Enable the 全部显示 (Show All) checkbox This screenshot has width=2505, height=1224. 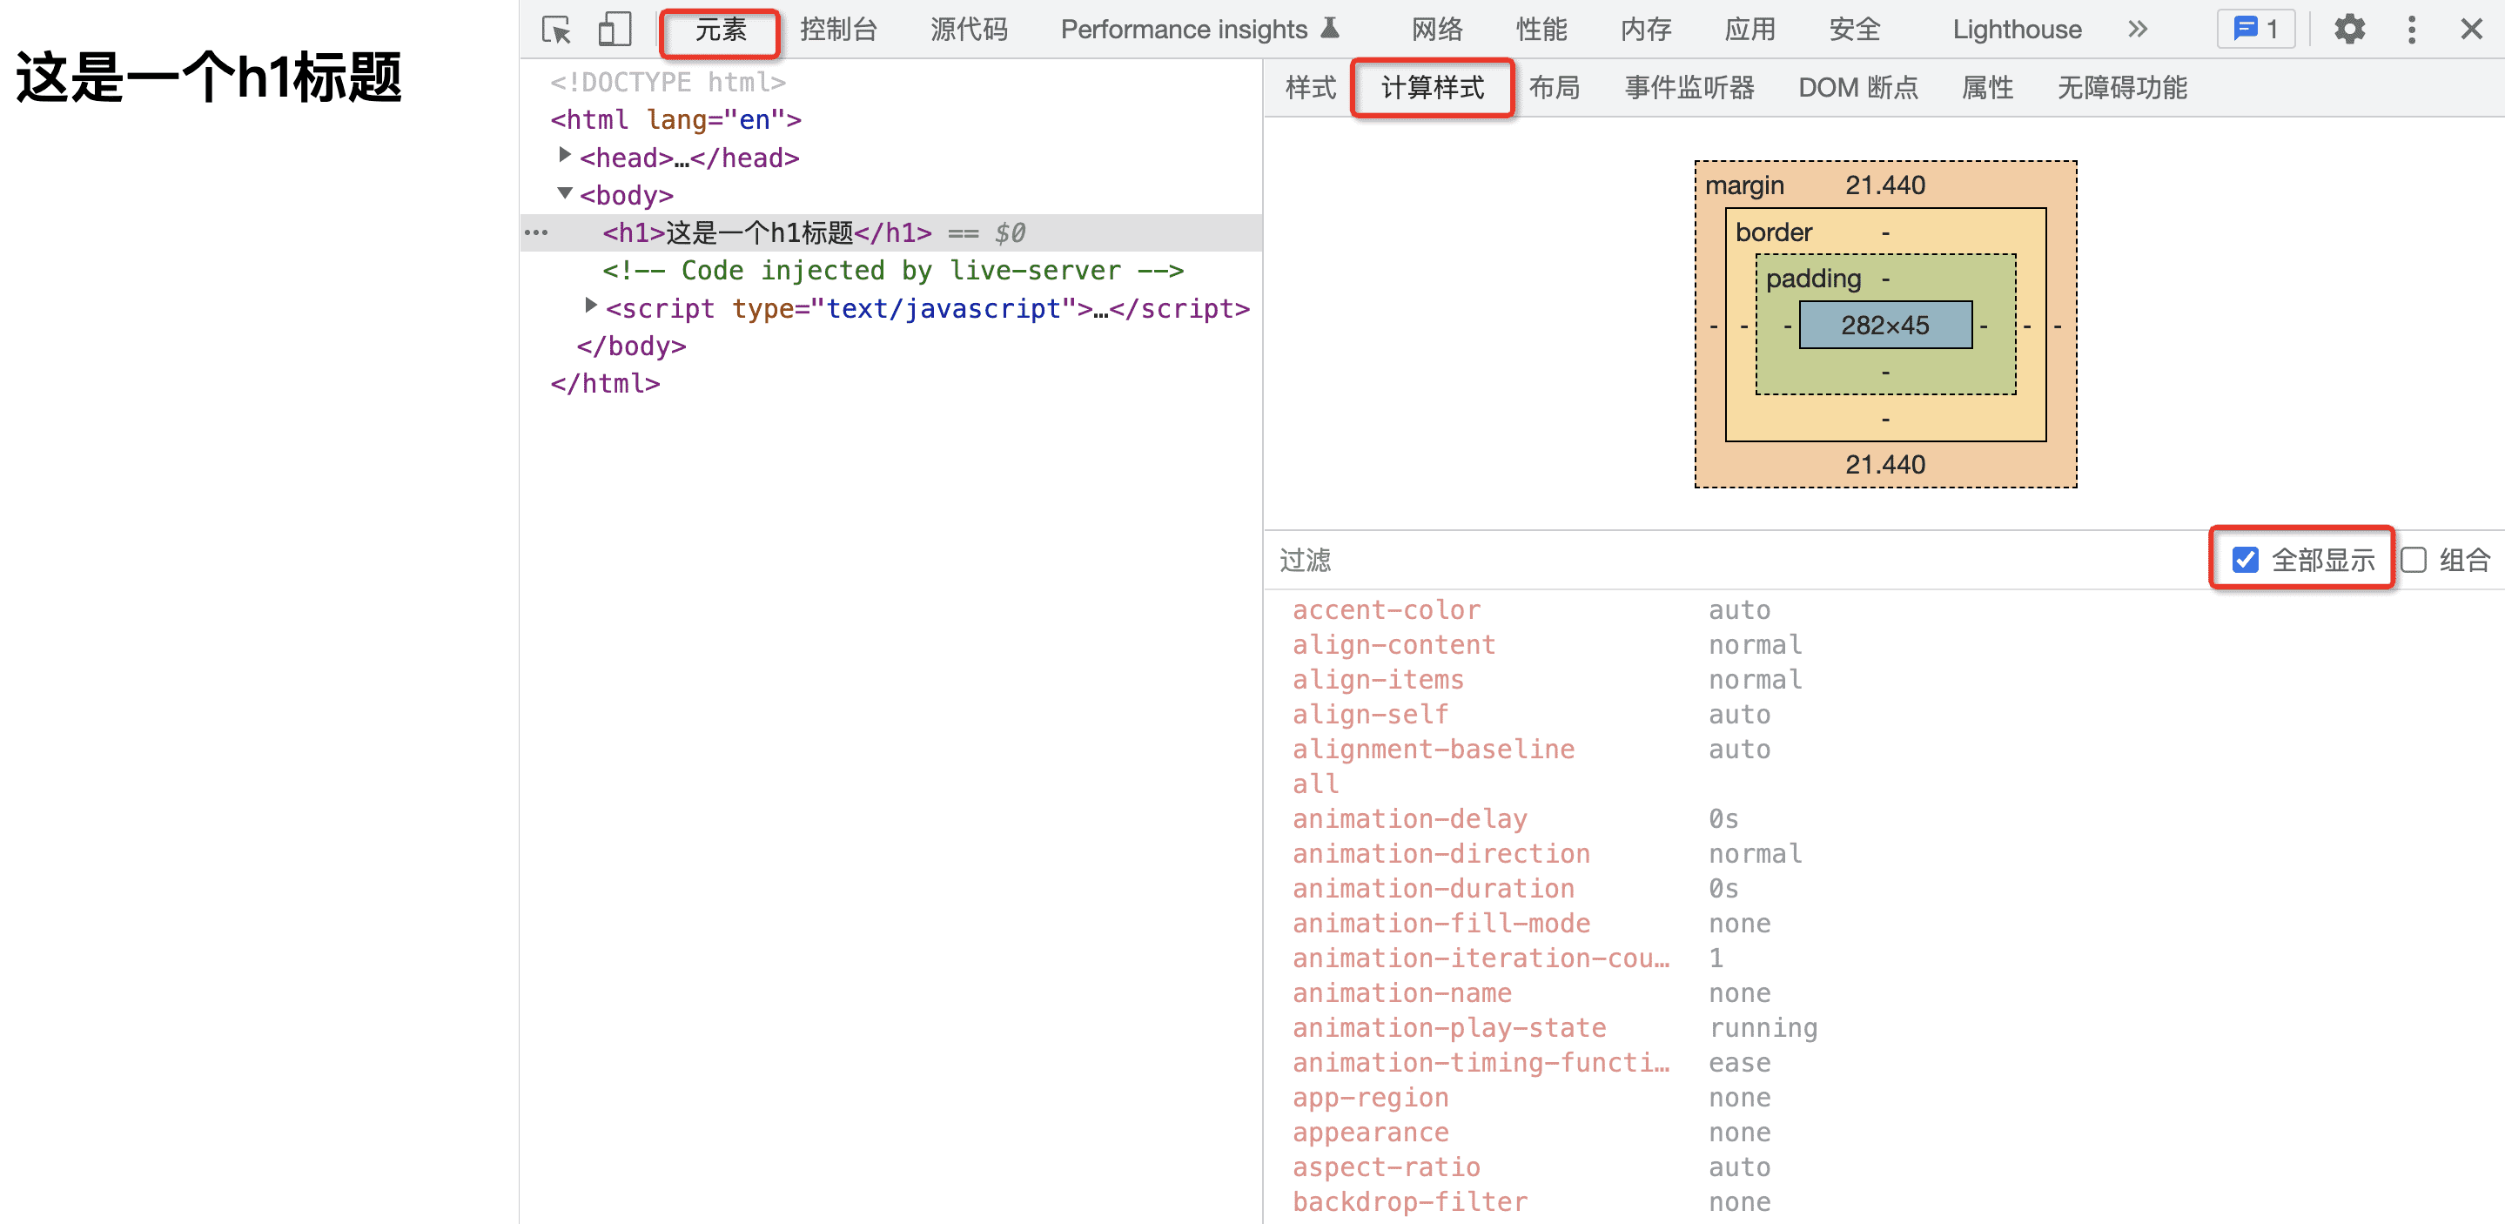tap(2245, 561)
